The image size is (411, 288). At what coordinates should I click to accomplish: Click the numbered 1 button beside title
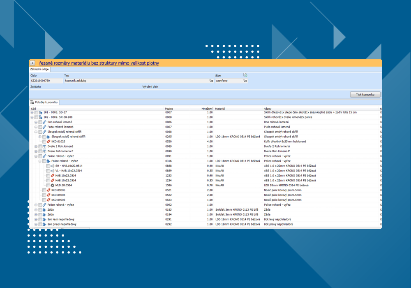click(x=32, y=63)
